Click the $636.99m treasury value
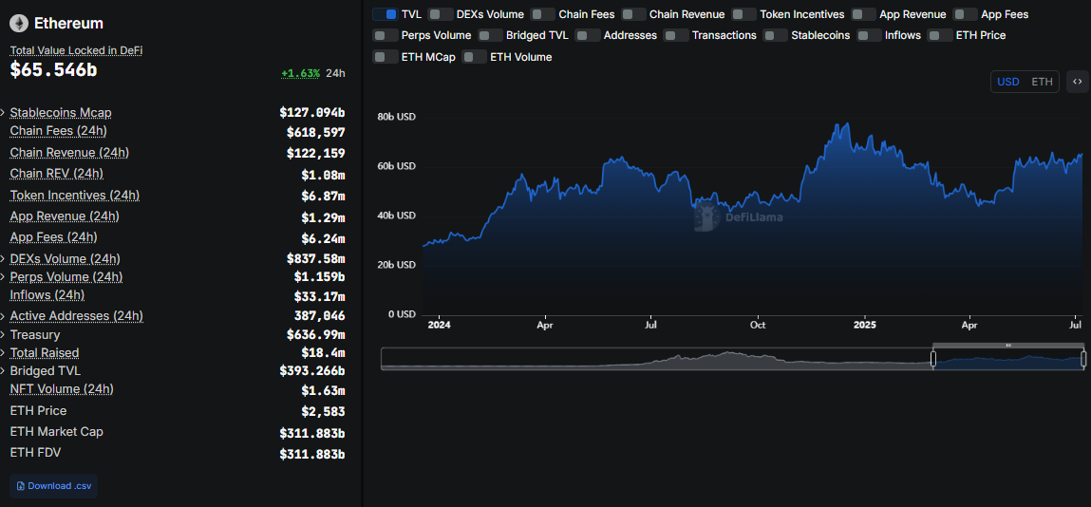The width and height of the screenshot is (1091, 507). point(316,334)
